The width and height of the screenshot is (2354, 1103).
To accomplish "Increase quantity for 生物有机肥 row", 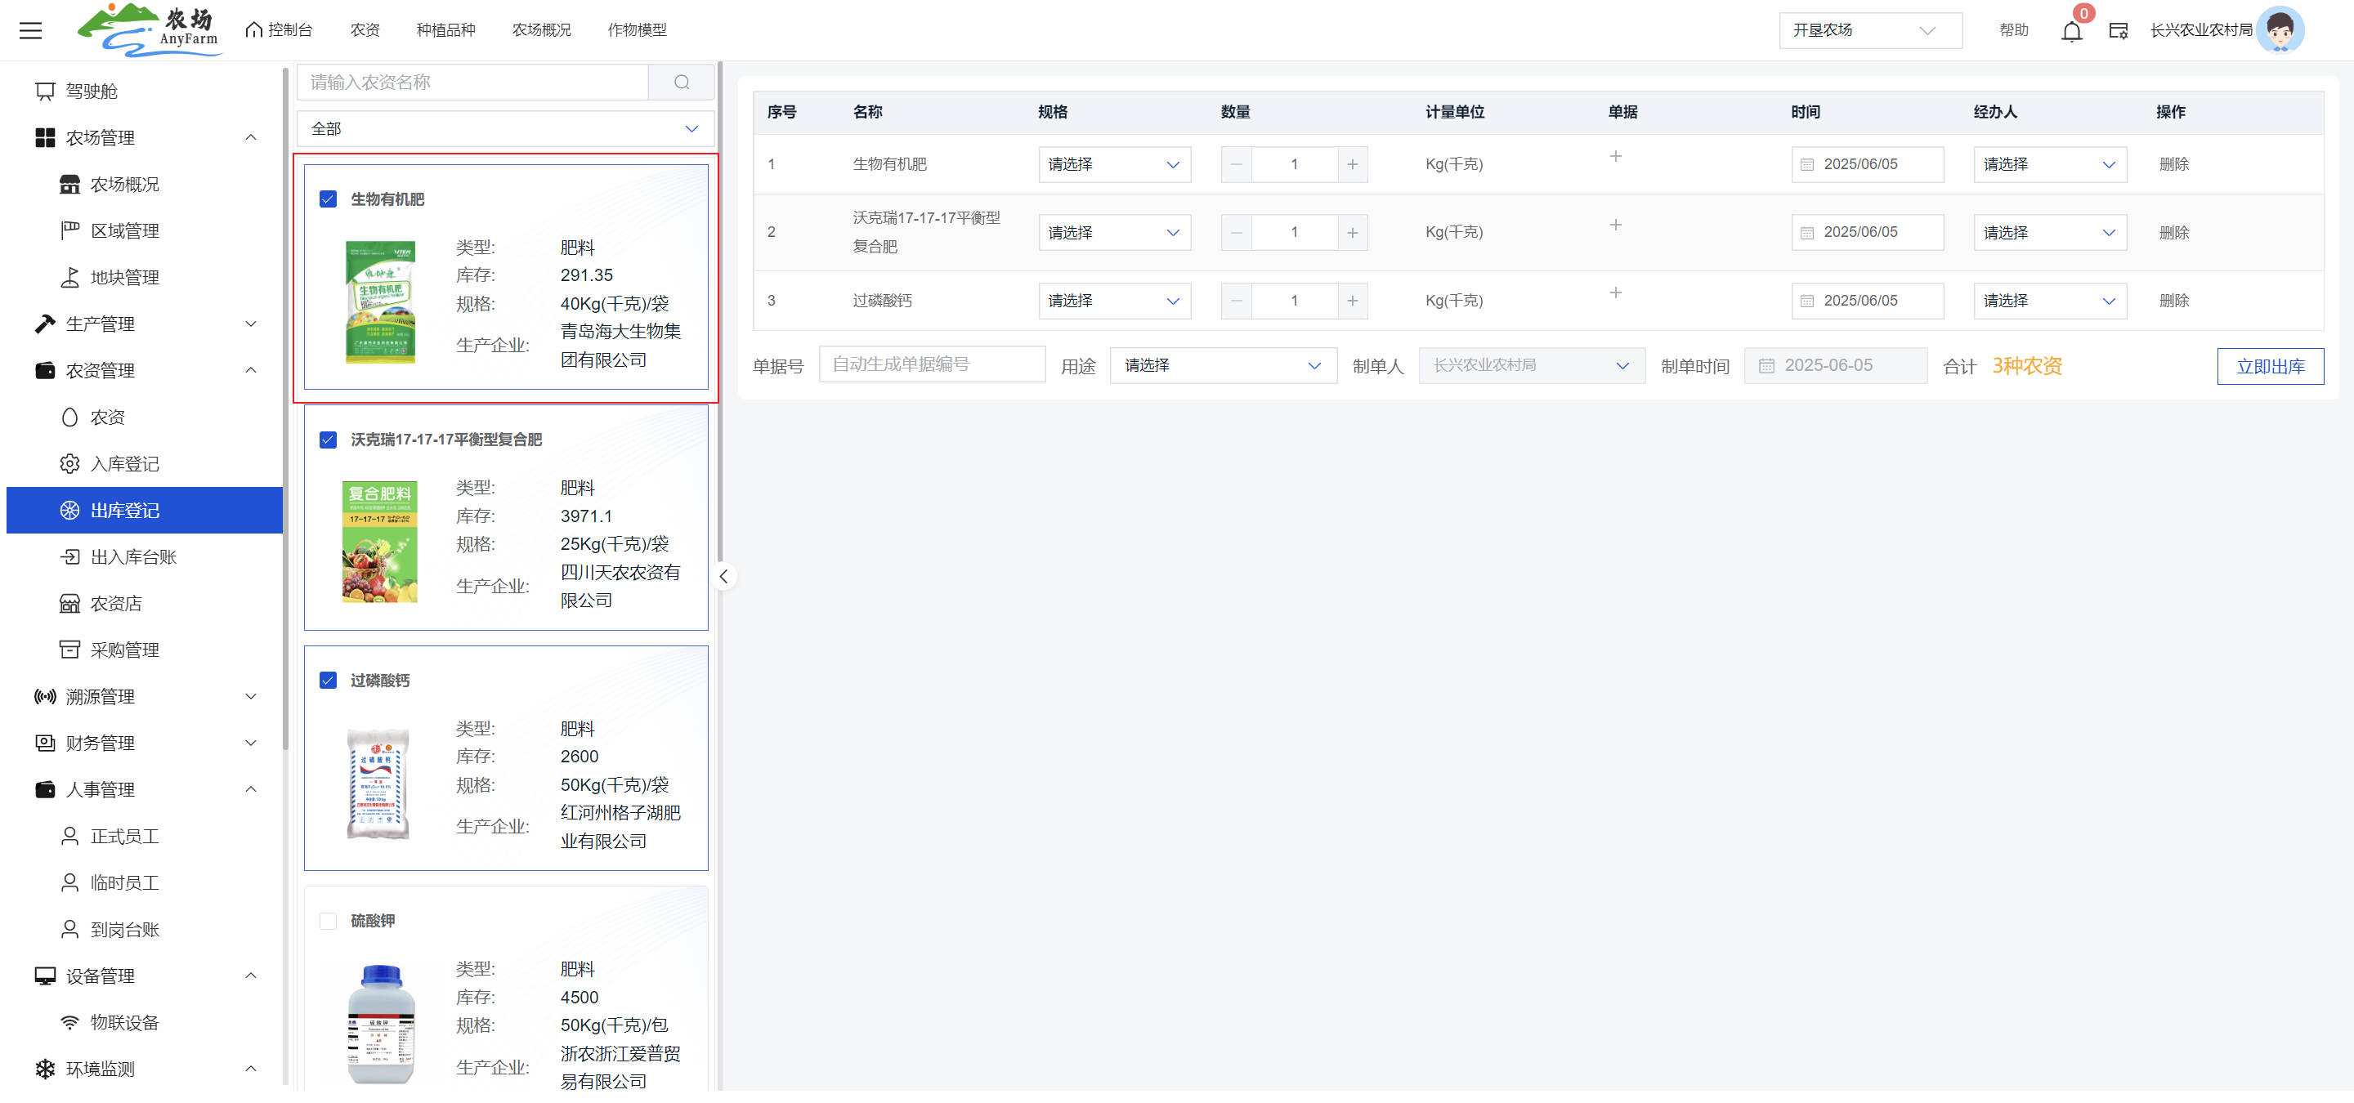I will [1352, 164].
